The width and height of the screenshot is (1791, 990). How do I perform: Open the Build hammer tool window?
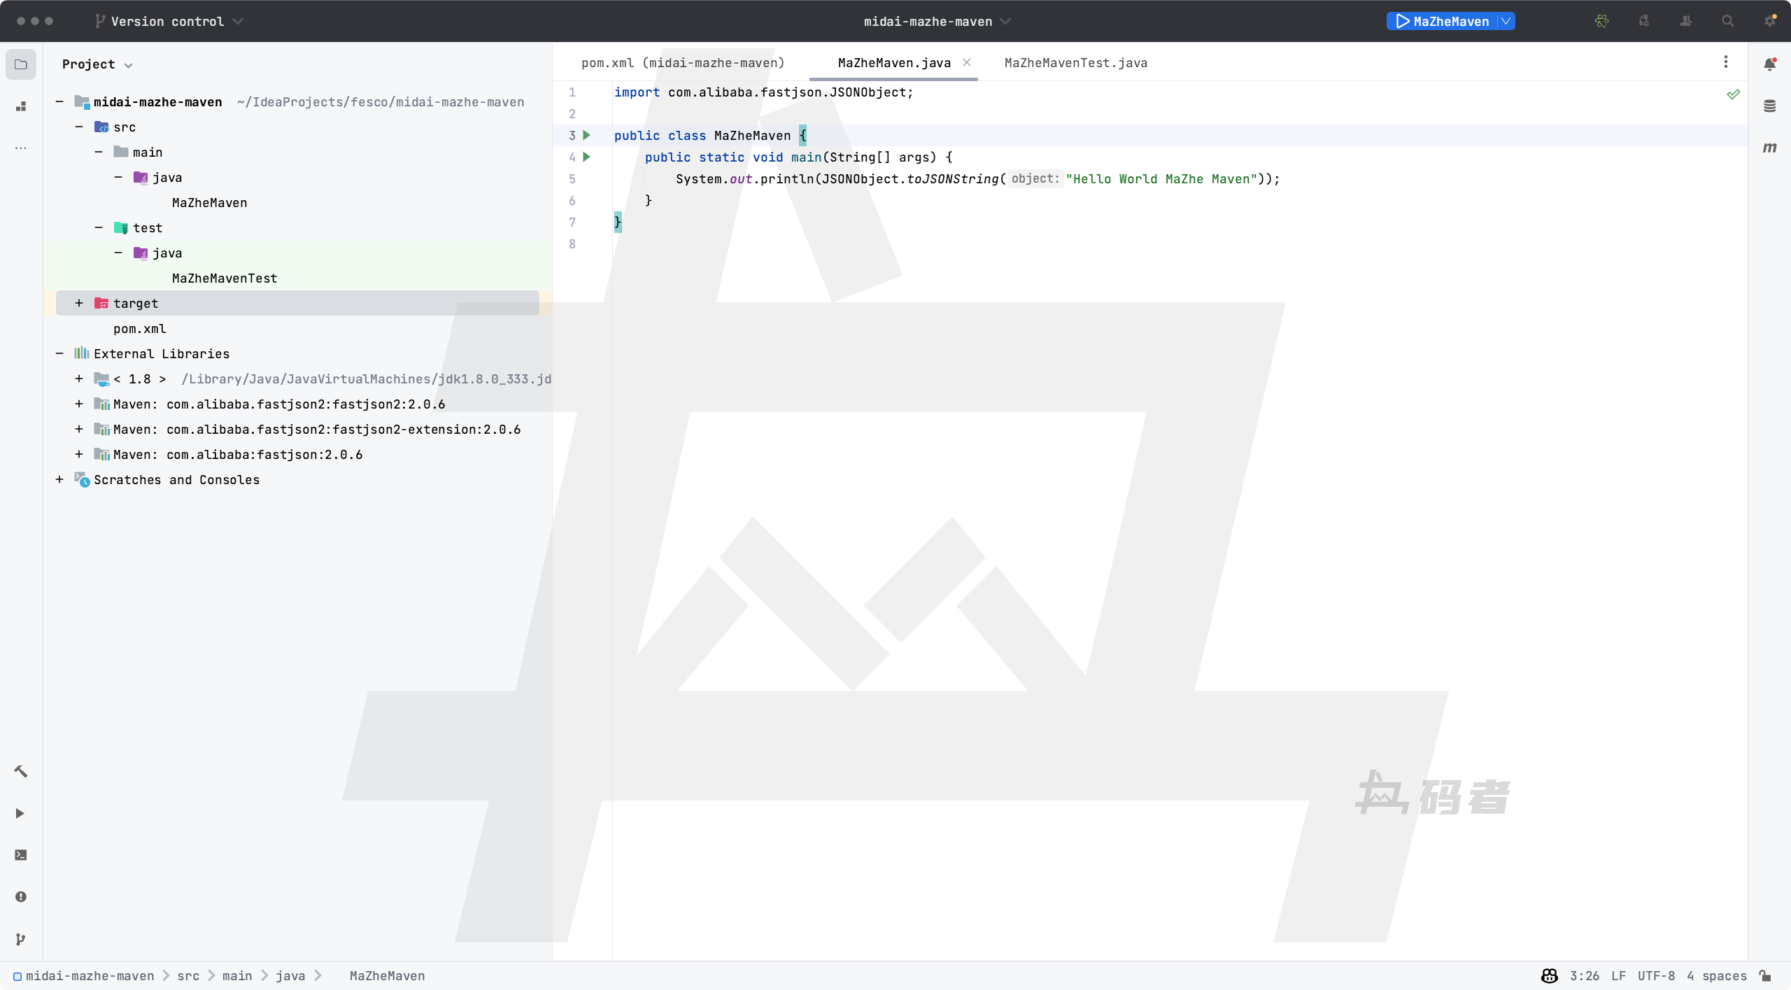coord(20,771)
